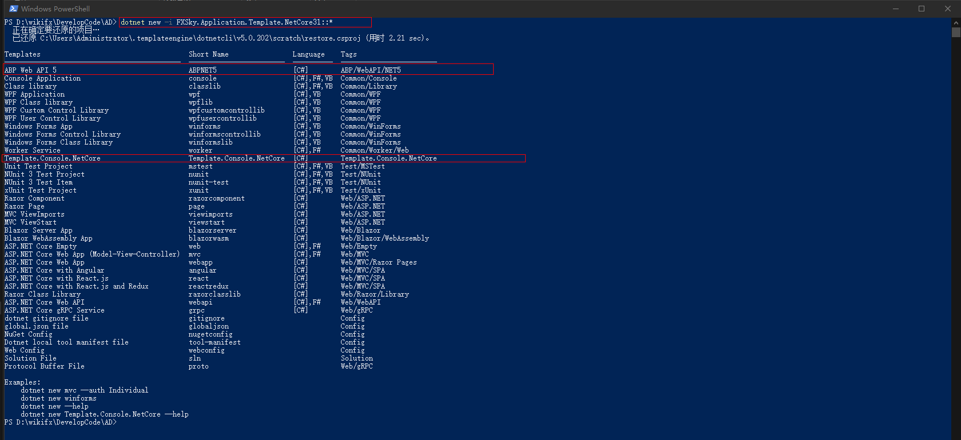Click the 'Common/Worker/Web' tag

(375, 150)
